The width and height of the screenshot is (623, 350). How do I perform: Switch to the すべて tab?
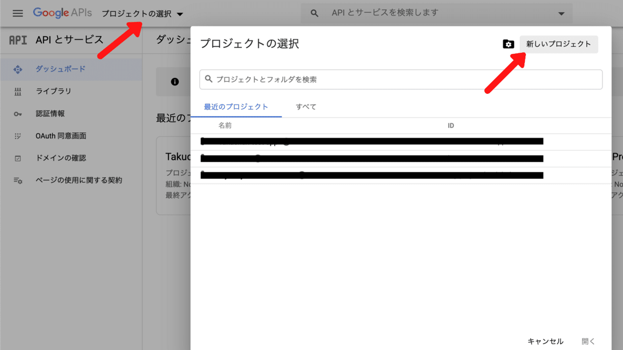306,106
